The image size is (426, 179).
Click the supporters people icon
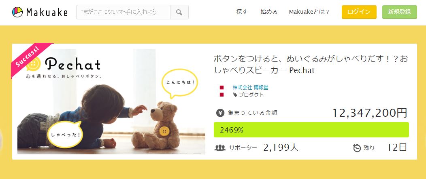[x=220, y=148]
